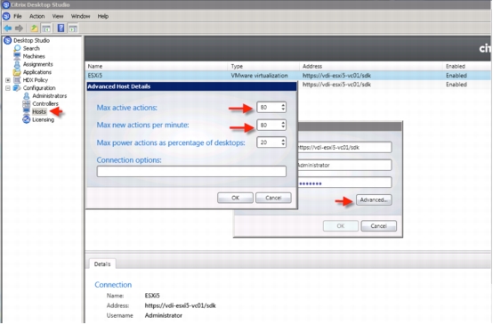Click the masked password field
This screenshot has height=325, width=493.
pos(344,183)
